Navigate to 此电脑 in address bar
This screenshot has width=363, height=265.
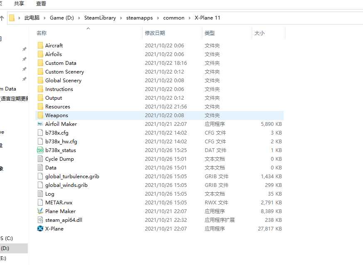(x=32, y=18)
